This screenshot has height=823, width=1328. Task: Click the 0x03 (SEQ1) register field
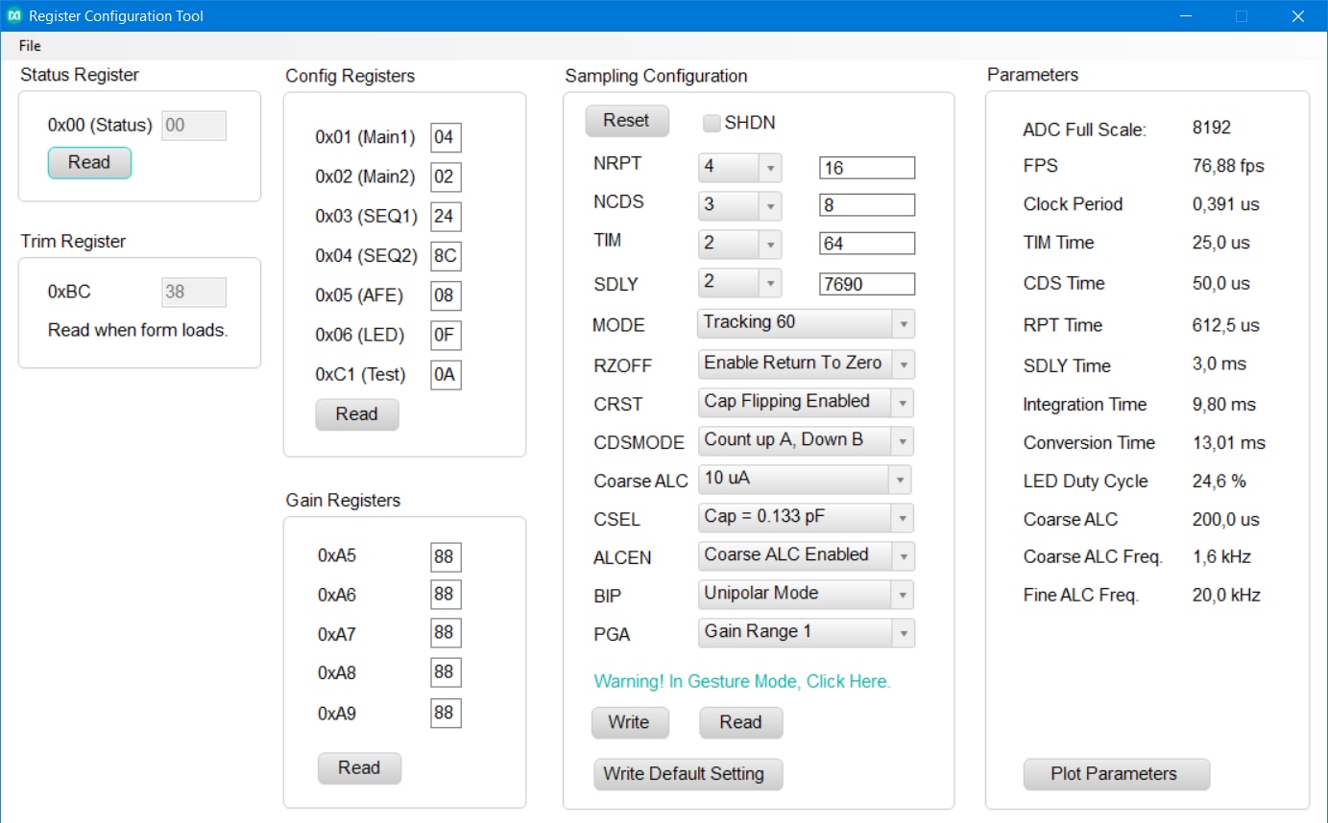coord(446,217)
